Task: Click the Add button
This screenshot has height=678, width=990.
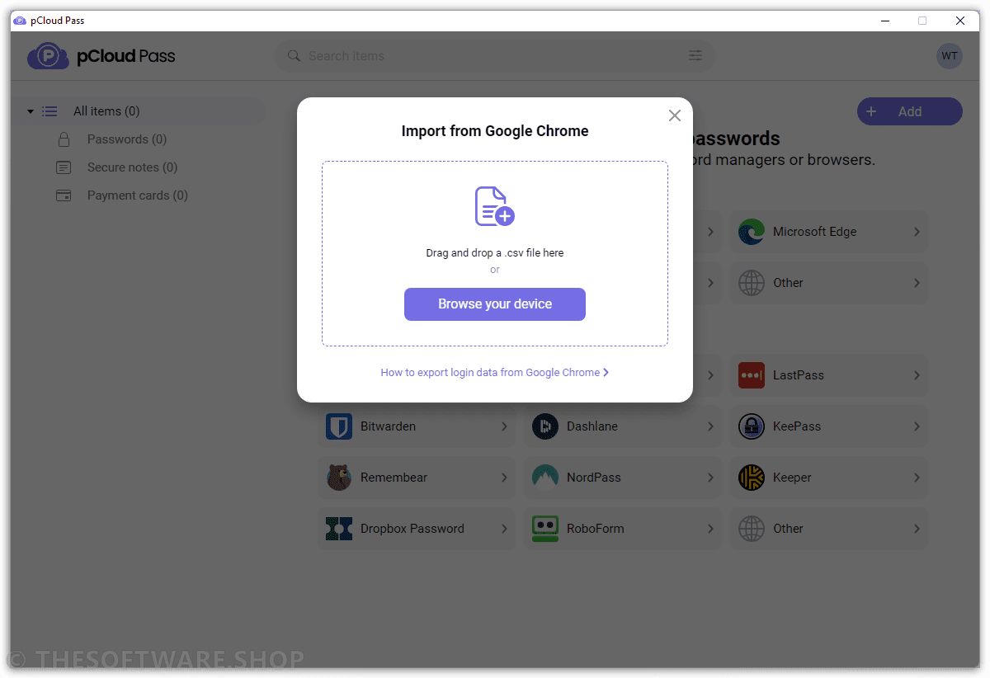Action: point(910,111)
